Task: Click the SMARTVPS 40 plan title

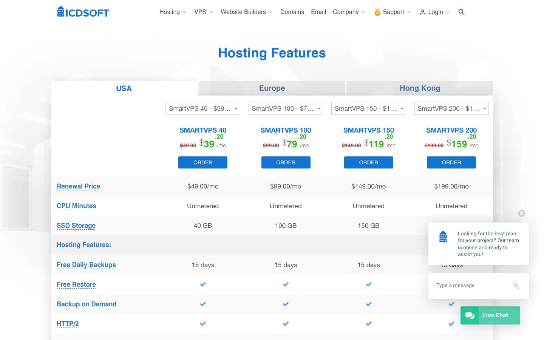Action: point(203,130)
